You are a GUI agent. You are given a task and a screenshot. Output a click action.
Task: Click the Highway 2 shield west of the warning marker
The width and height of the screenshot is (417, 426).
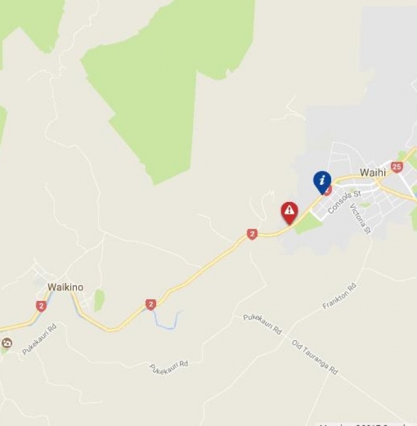tap(252, 234)
